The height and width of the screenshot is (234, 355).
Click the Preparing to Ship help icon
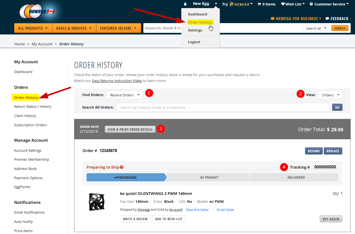[122, 167]
